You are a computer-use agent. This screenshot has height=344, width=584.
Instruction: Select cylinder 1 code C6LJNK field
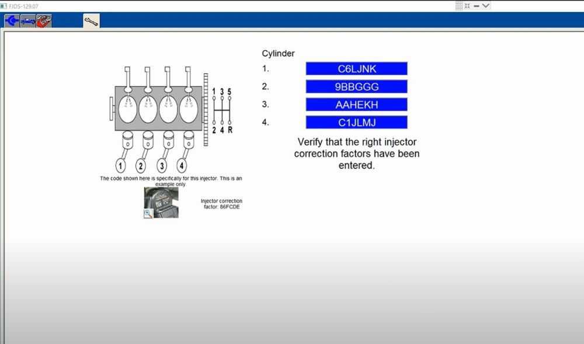point(356,69)
